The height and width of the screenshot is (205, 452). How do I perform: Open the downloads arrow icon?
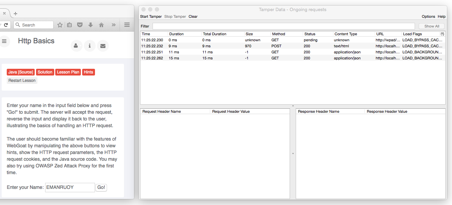pos(90,25)
